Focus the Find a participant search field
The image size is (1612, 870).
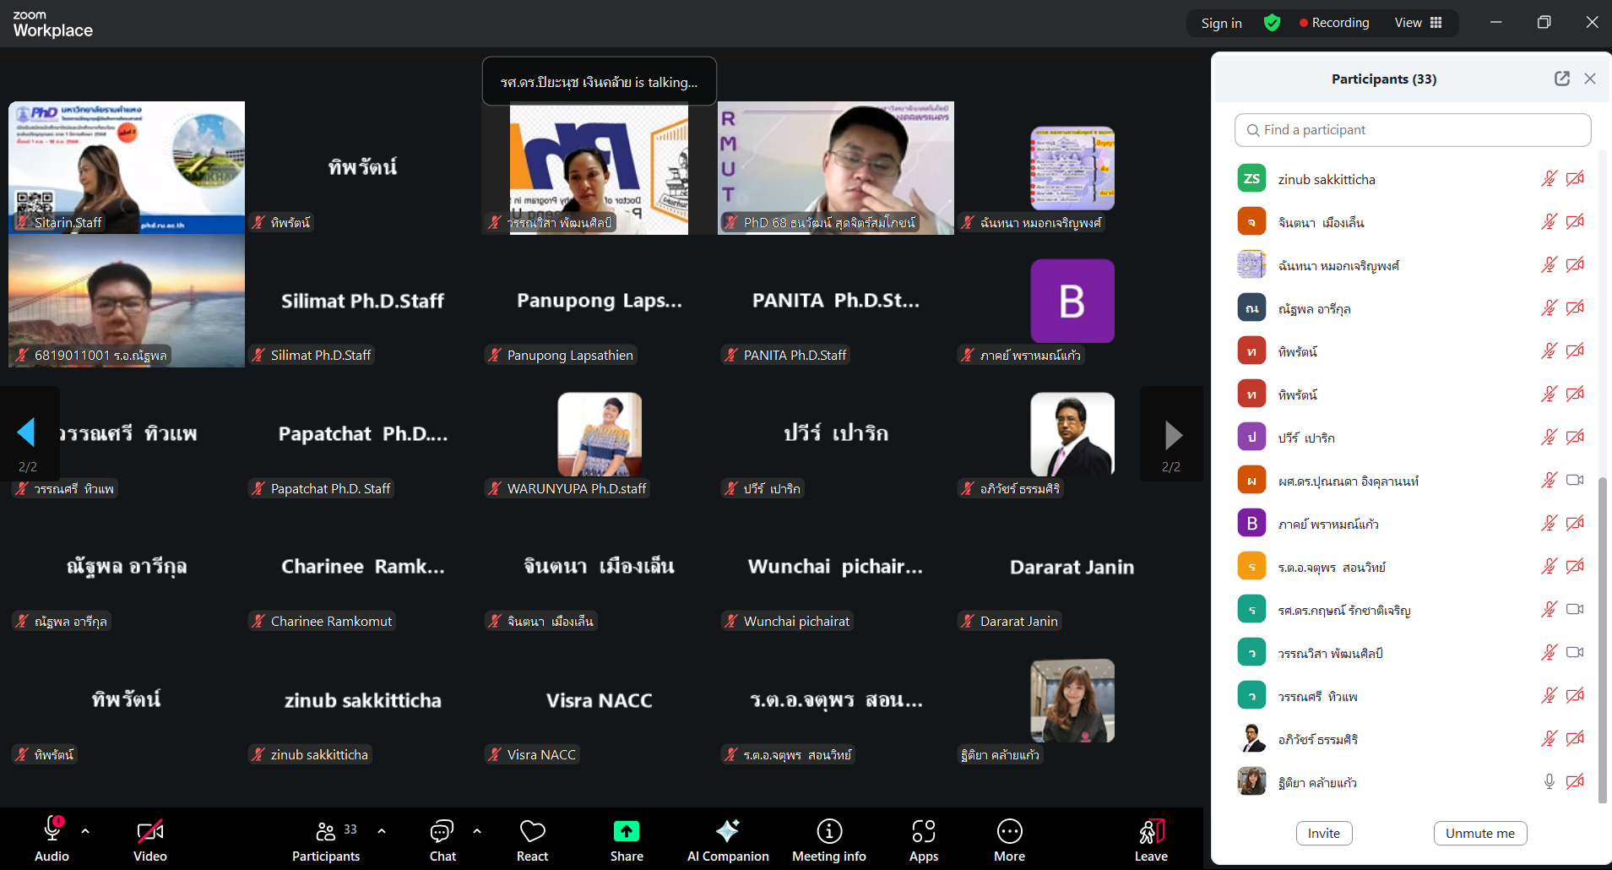pos(1413,130)
